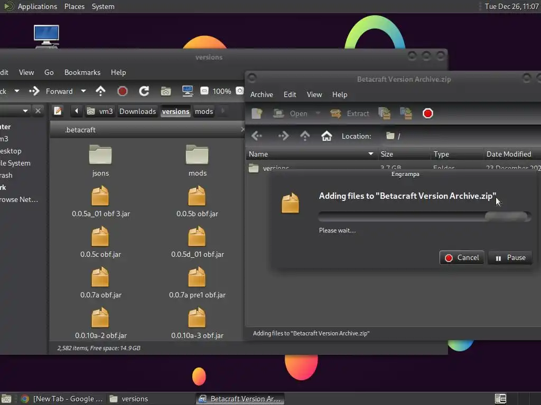Open the Computer icon in file manager toolbar
This screenshot has height=405, width=541.
tap(188, 91)
